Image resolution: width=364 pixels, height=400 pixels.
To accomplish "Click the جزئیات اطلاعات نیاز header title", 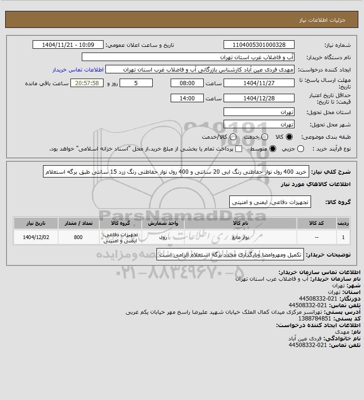I will [322, 20].
